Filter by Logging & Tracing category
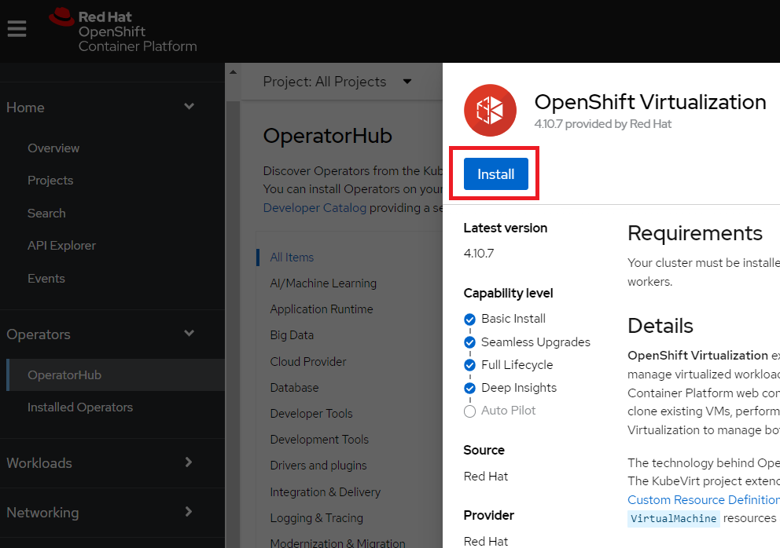 pos(316,517)
